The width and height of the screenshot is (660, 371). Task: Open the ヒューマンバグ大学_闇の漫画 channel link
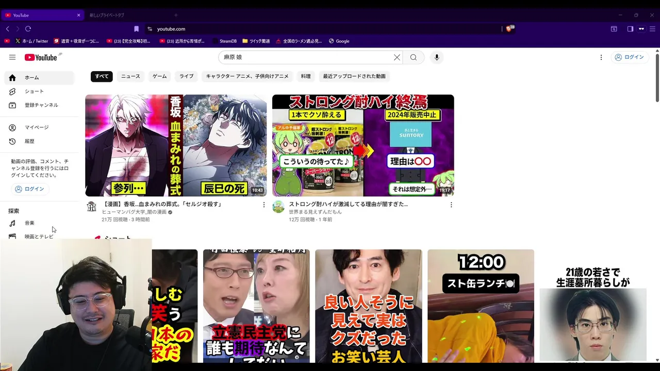tap(134, 212)
